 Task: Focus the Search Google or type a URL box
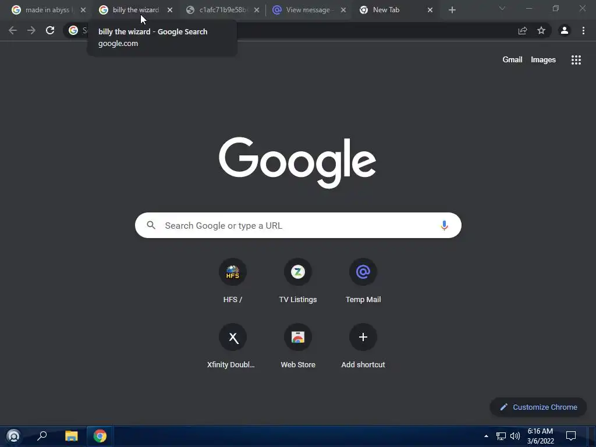298,225
